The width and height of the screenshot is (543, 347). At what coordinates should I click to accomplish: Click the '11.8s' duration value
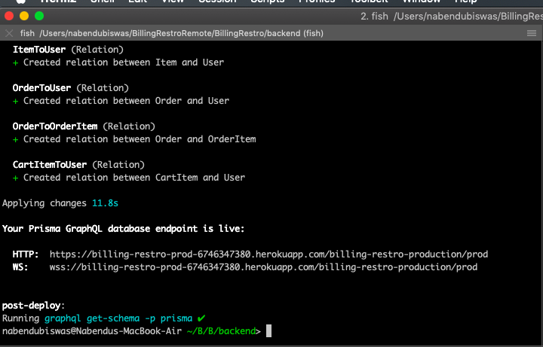(x=106, y=203)
